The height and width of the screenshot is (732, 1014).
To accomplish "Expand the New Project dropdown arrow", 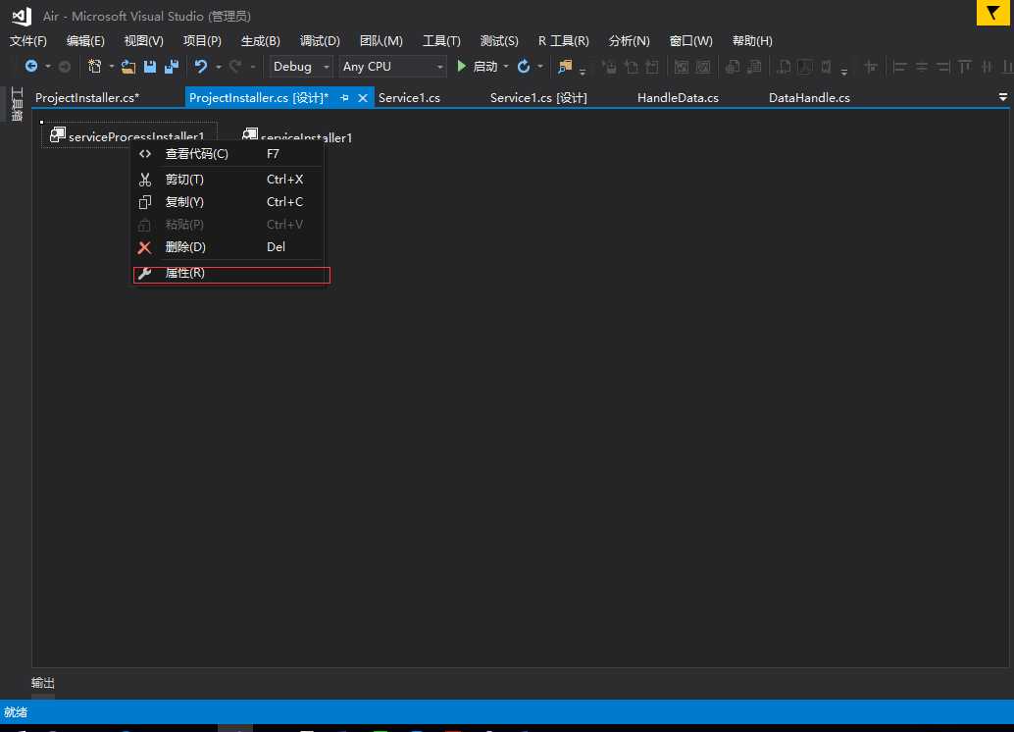I will coord(111,66).
